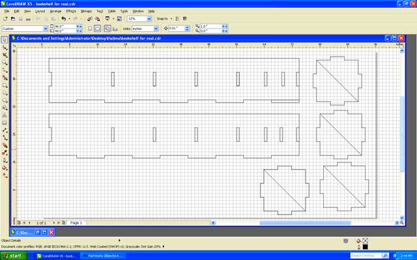
Task: Select the Basic Shapes tool in the toolbox
Action: [5, 108]
